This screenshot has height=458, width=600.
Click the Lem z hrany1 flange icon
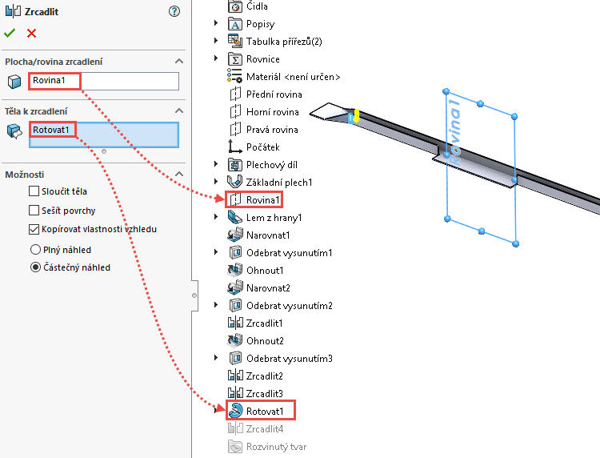(235, 218)
